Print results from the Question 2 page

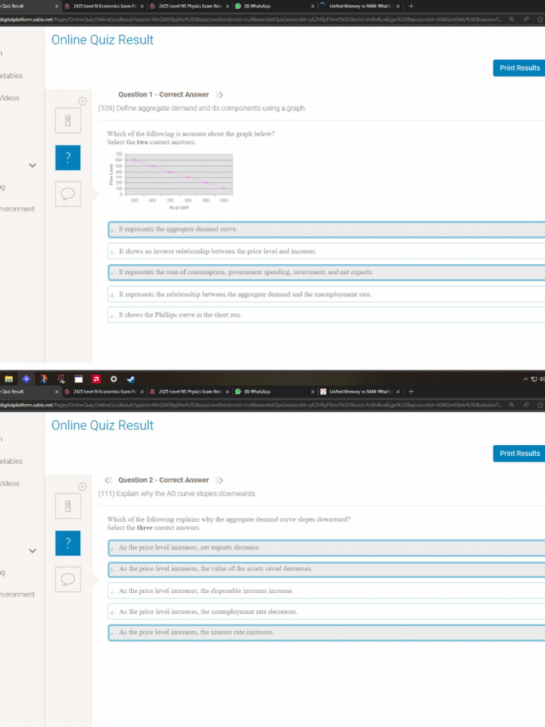pos(519,453)
